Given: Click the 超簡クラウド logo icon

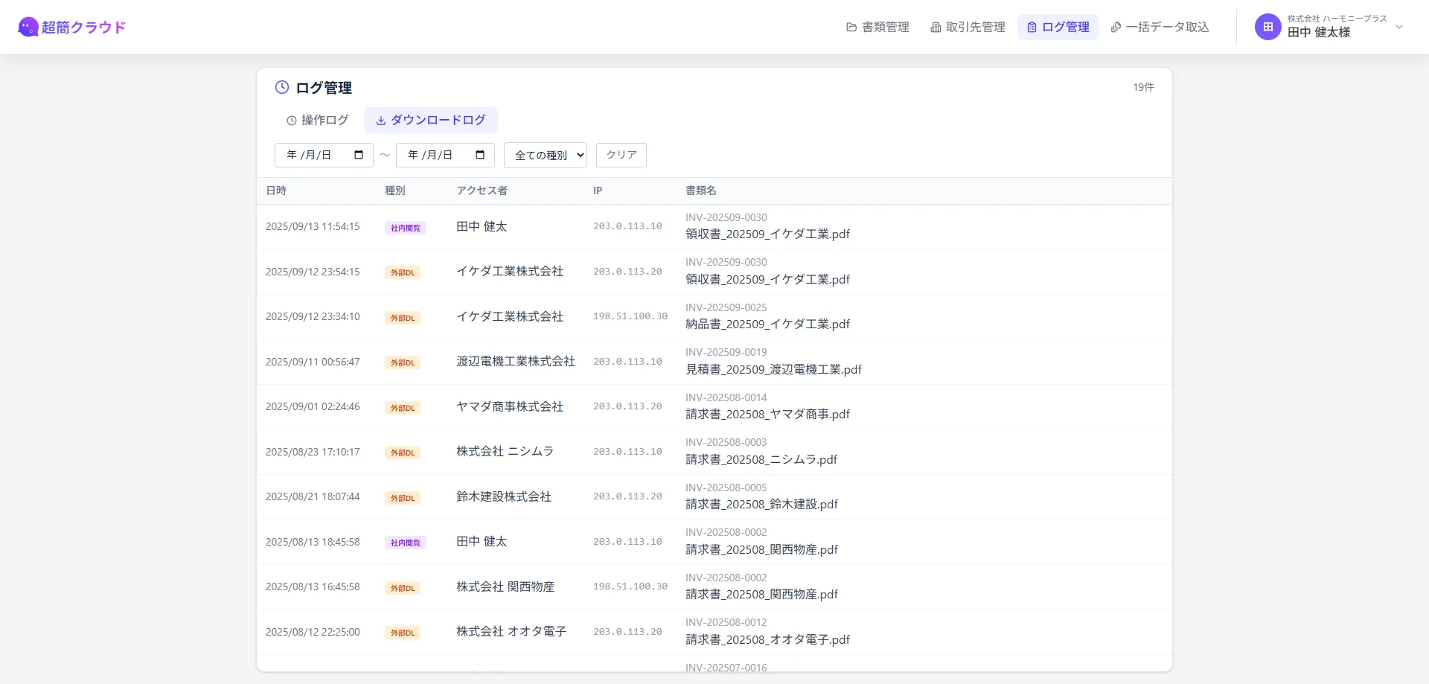Looking at the screenshot, I should tap(28, 28).
